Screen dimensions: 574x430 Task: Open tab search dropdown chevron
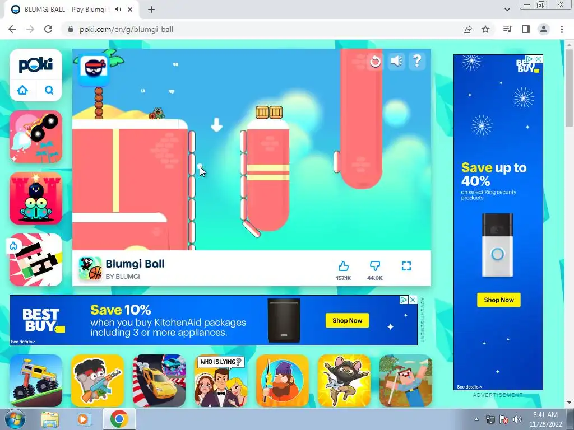tap(507, 10)
